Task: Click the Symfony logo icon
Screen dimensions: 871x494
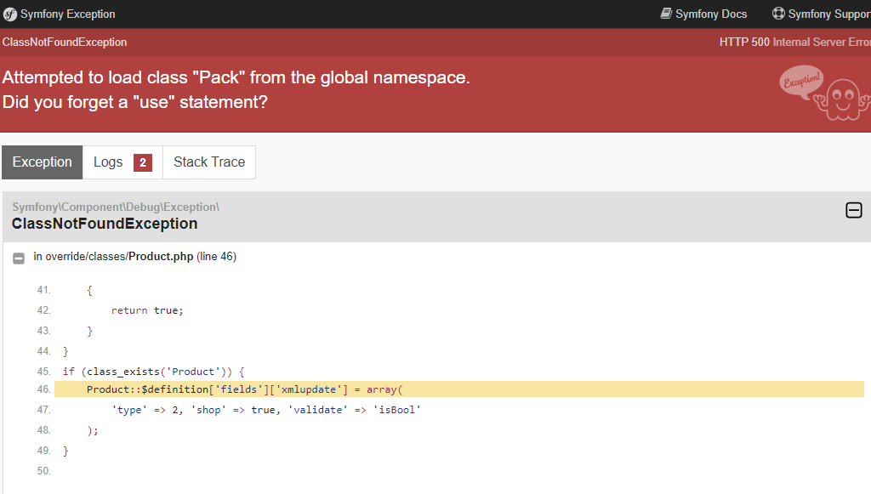Action: tap(10, 14)
